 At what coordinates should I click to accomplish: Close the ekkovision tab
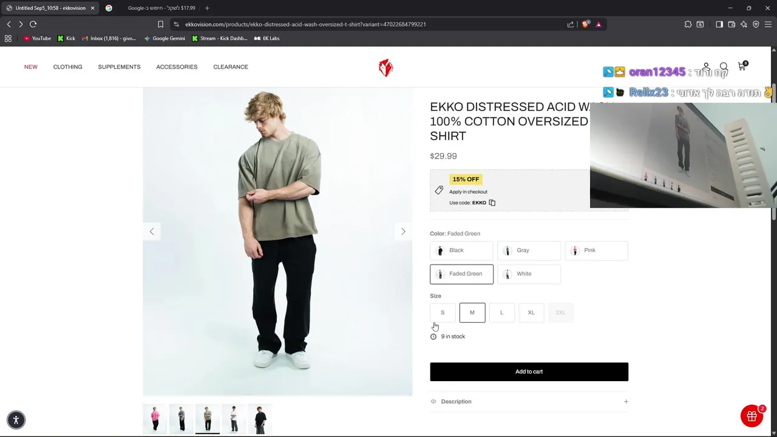pyautogui.click(x=92, y=8)
